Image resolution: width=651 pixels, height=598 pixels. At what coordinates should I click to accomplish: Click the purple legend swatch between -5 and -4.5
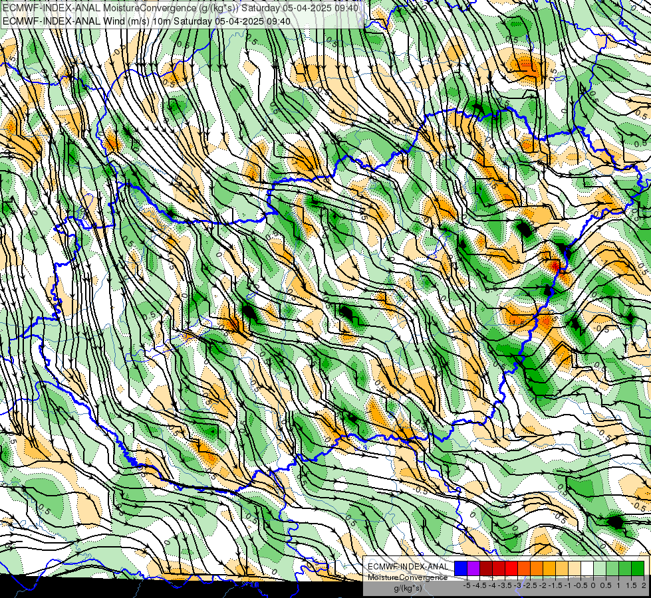(x=473, y=568)
